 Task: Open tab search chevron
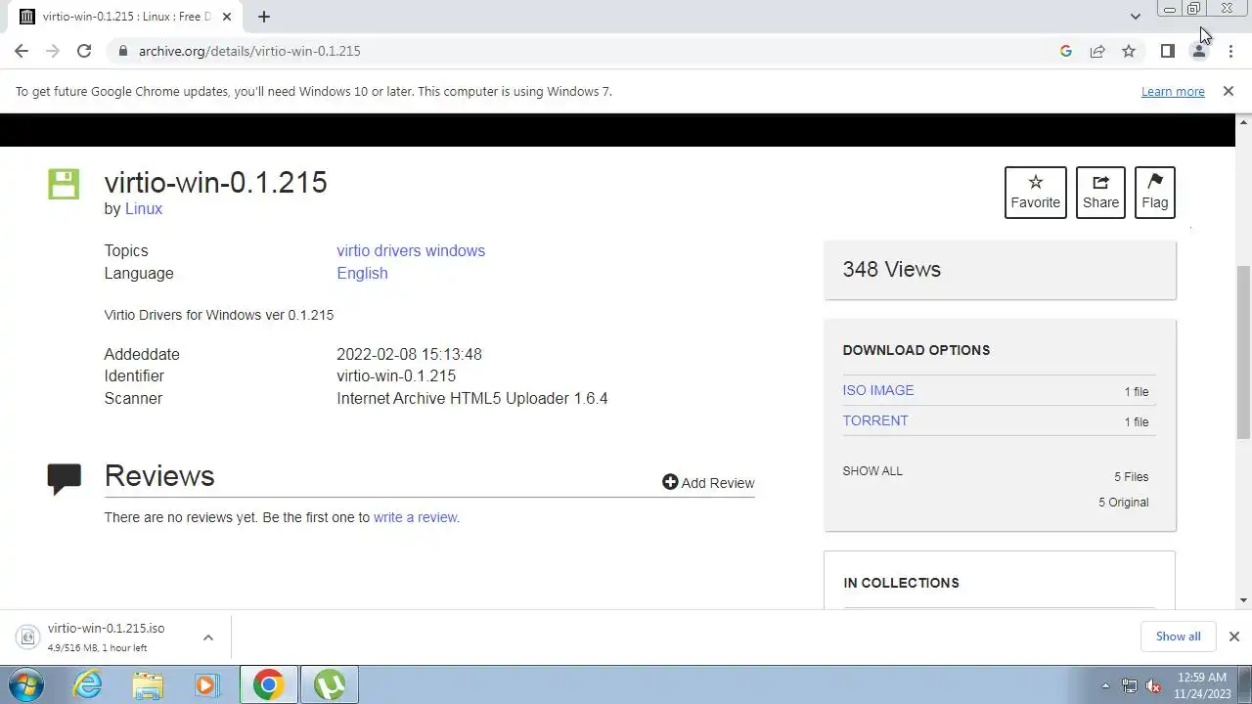pyautogui.click(x=1135, y=17)
